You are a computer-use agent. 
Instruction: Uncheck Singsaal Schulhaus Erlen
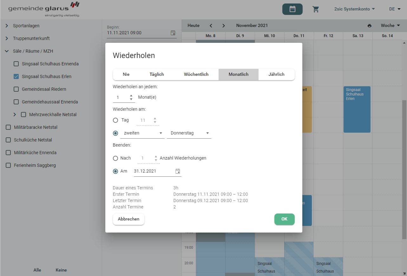[x=16, y=76]
